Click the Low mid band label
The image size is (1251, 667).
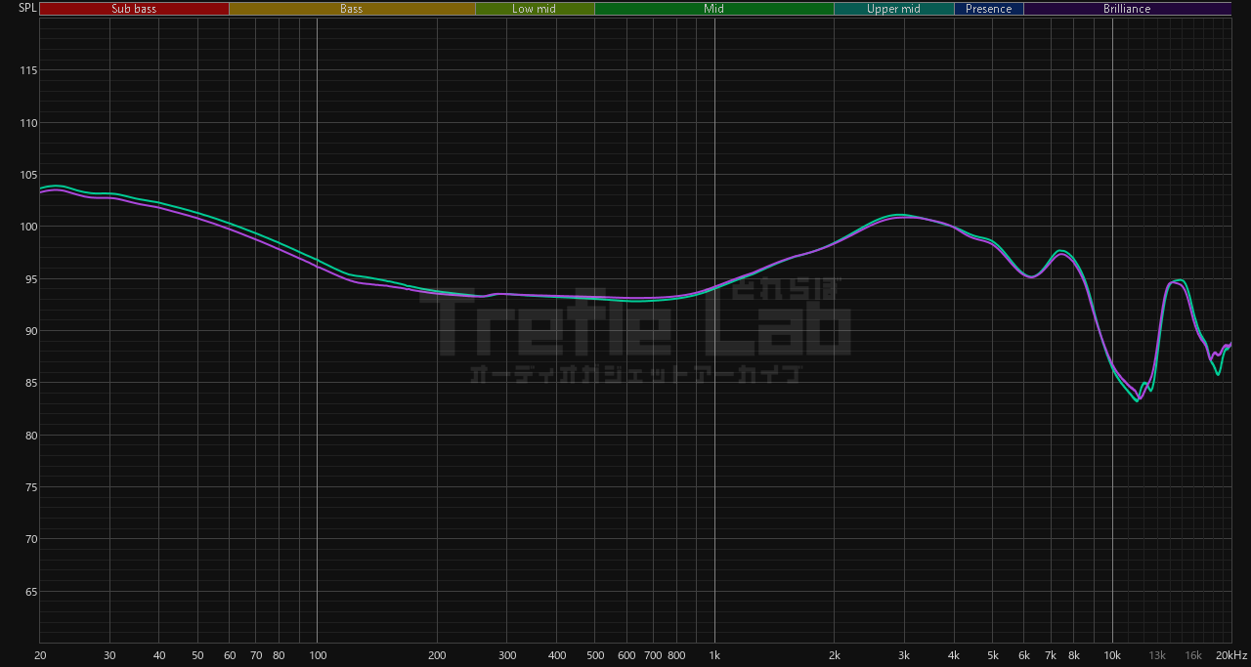[x=534, y=9]
